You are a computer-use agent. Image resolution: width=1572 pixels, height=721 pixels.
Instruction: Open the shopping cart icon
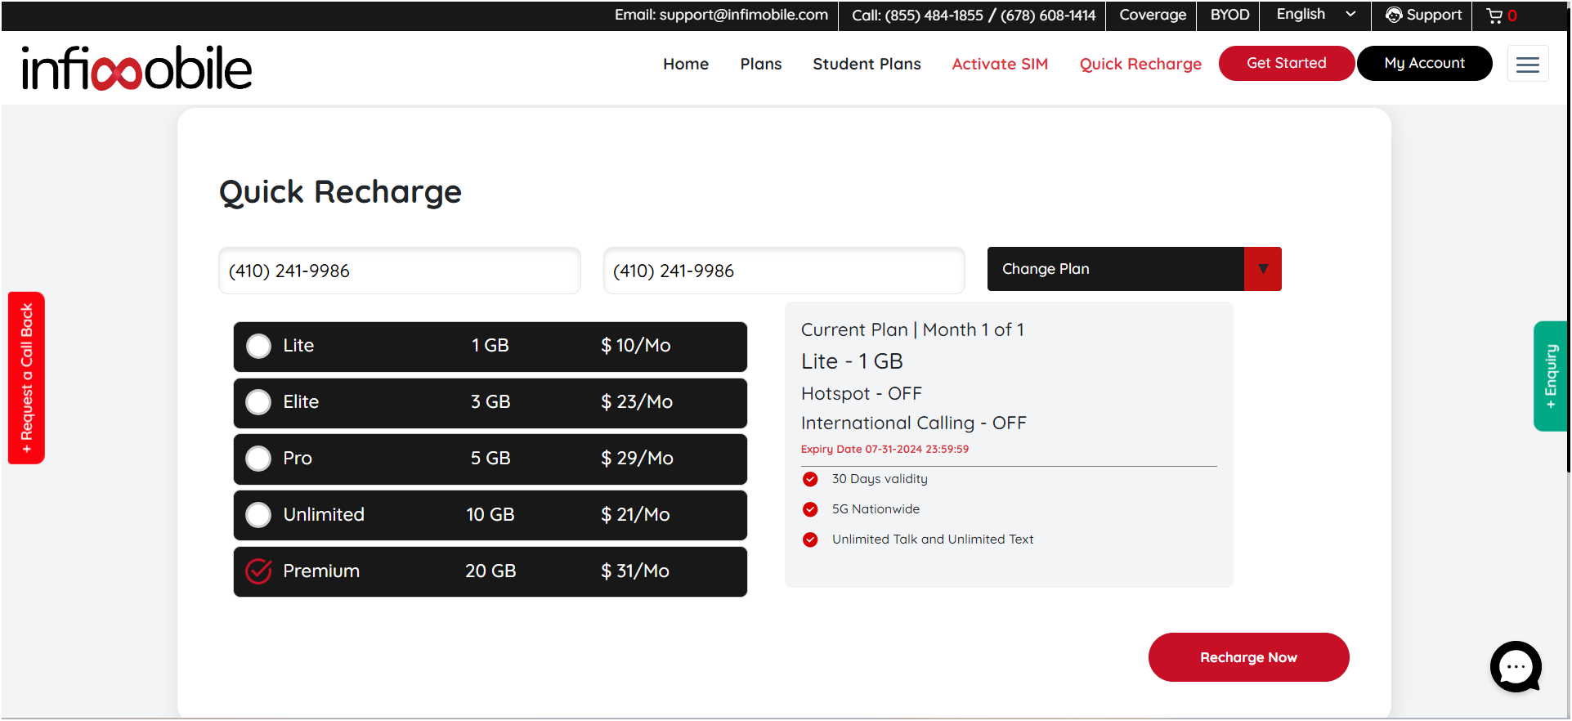pyautogui.click(x=1494, y=15)
